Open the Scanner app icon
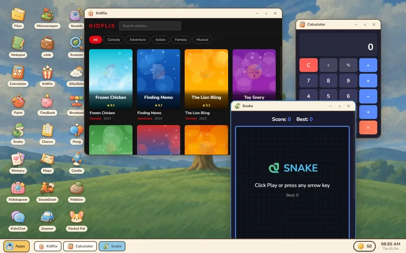This screenshot has height=253, width=406. (77, 47)
